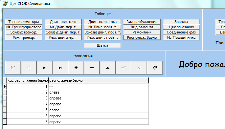Open Заказы двиг. пер. т. table
The width and height of the screenshot is (225, 129).
click(63, 32)
